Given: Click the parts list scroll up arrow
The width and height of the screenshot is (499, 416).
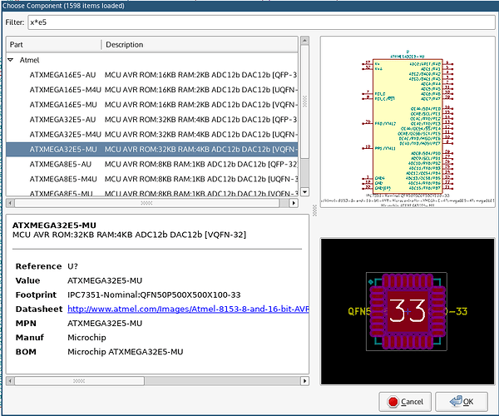Looking at the screenshot, I should pos(304,41).
